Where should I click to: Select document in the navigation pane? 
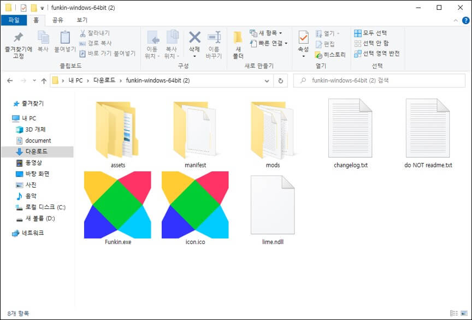(33, 141)
